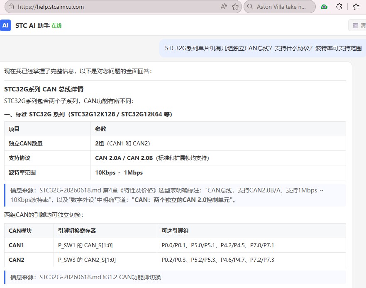Image resolution: width=366 pixels, height=288 pixels.
Task: Open the Read Aloud icon in address bar
Action: point(224,7)
